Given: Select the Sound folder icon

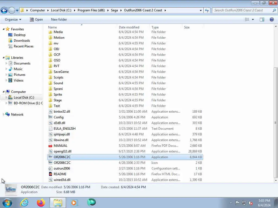Looking at the screenshot, I should pos(50,83).
